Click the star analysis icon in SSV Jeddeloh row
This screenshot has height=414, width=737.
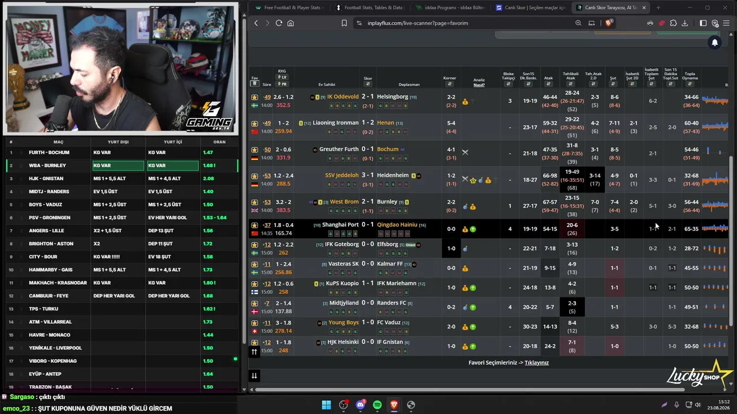tap(473, 180)
